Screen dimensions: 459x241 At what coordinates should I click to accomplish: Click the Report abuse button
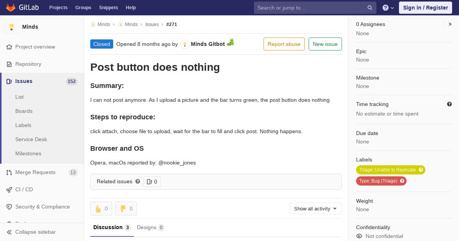tap(284, 44)
